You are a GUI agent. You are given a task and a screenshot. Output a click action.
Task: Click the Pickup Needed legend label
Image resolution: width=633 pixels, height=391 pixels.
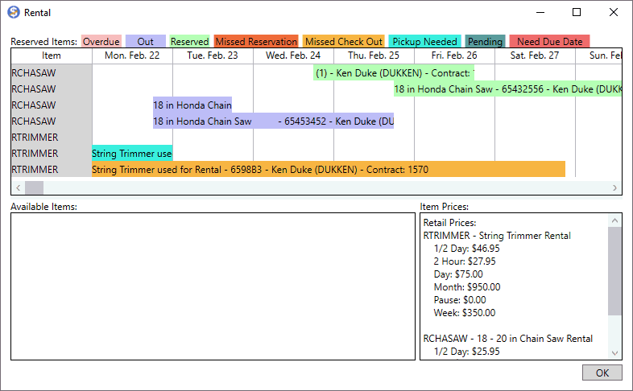425,41
